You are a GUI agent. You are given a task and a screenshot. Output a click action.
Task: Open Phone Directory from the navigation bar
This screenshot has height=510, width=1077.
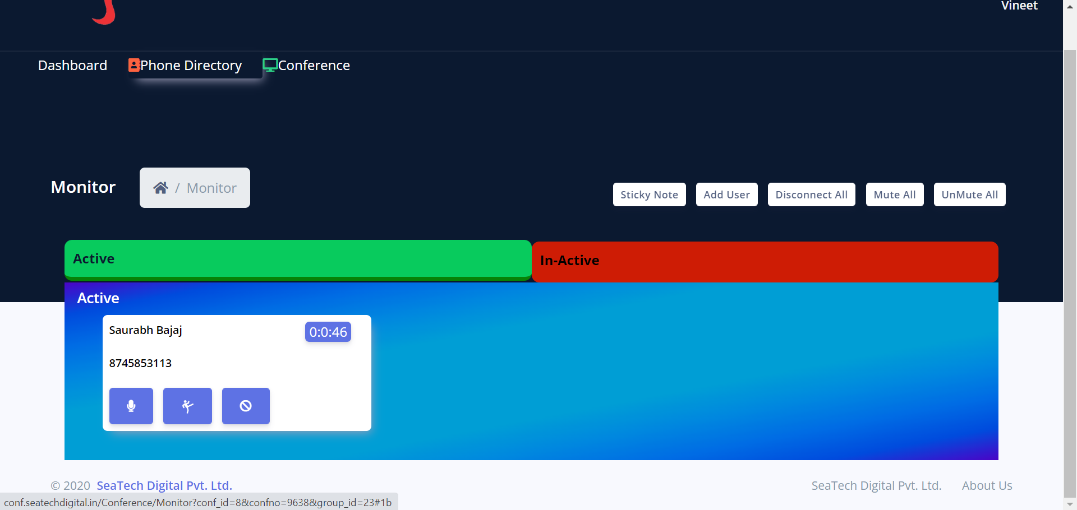click(185, 66)
